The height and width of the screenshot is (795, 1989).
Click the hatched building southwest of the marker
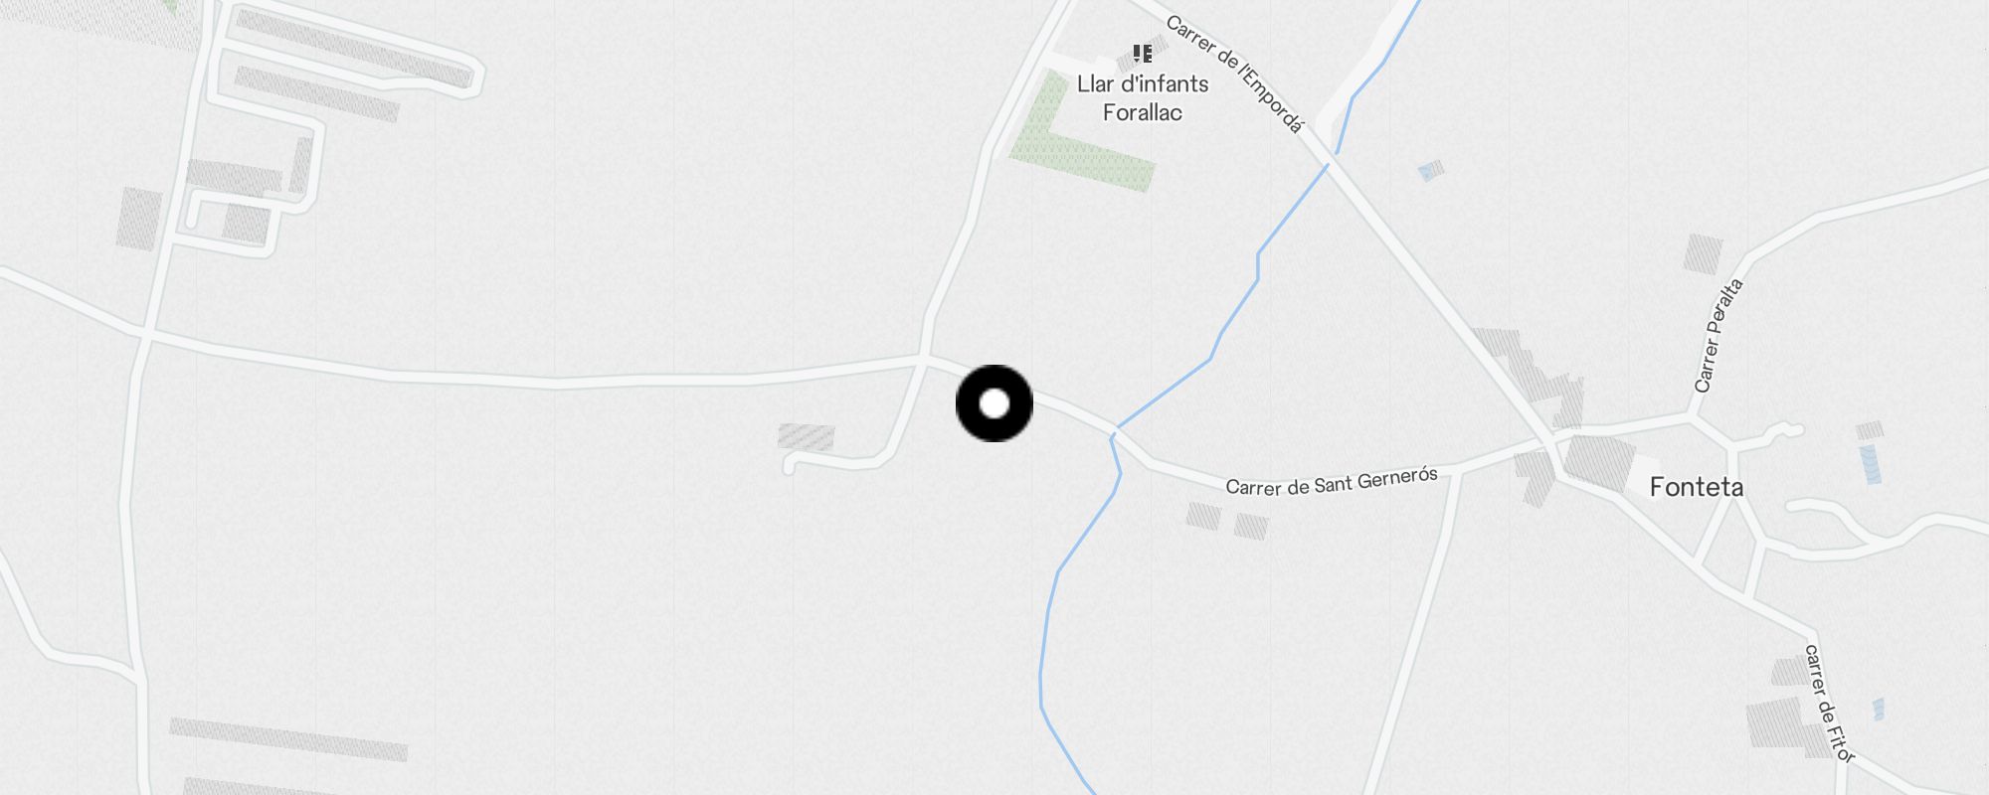point(807,436)
